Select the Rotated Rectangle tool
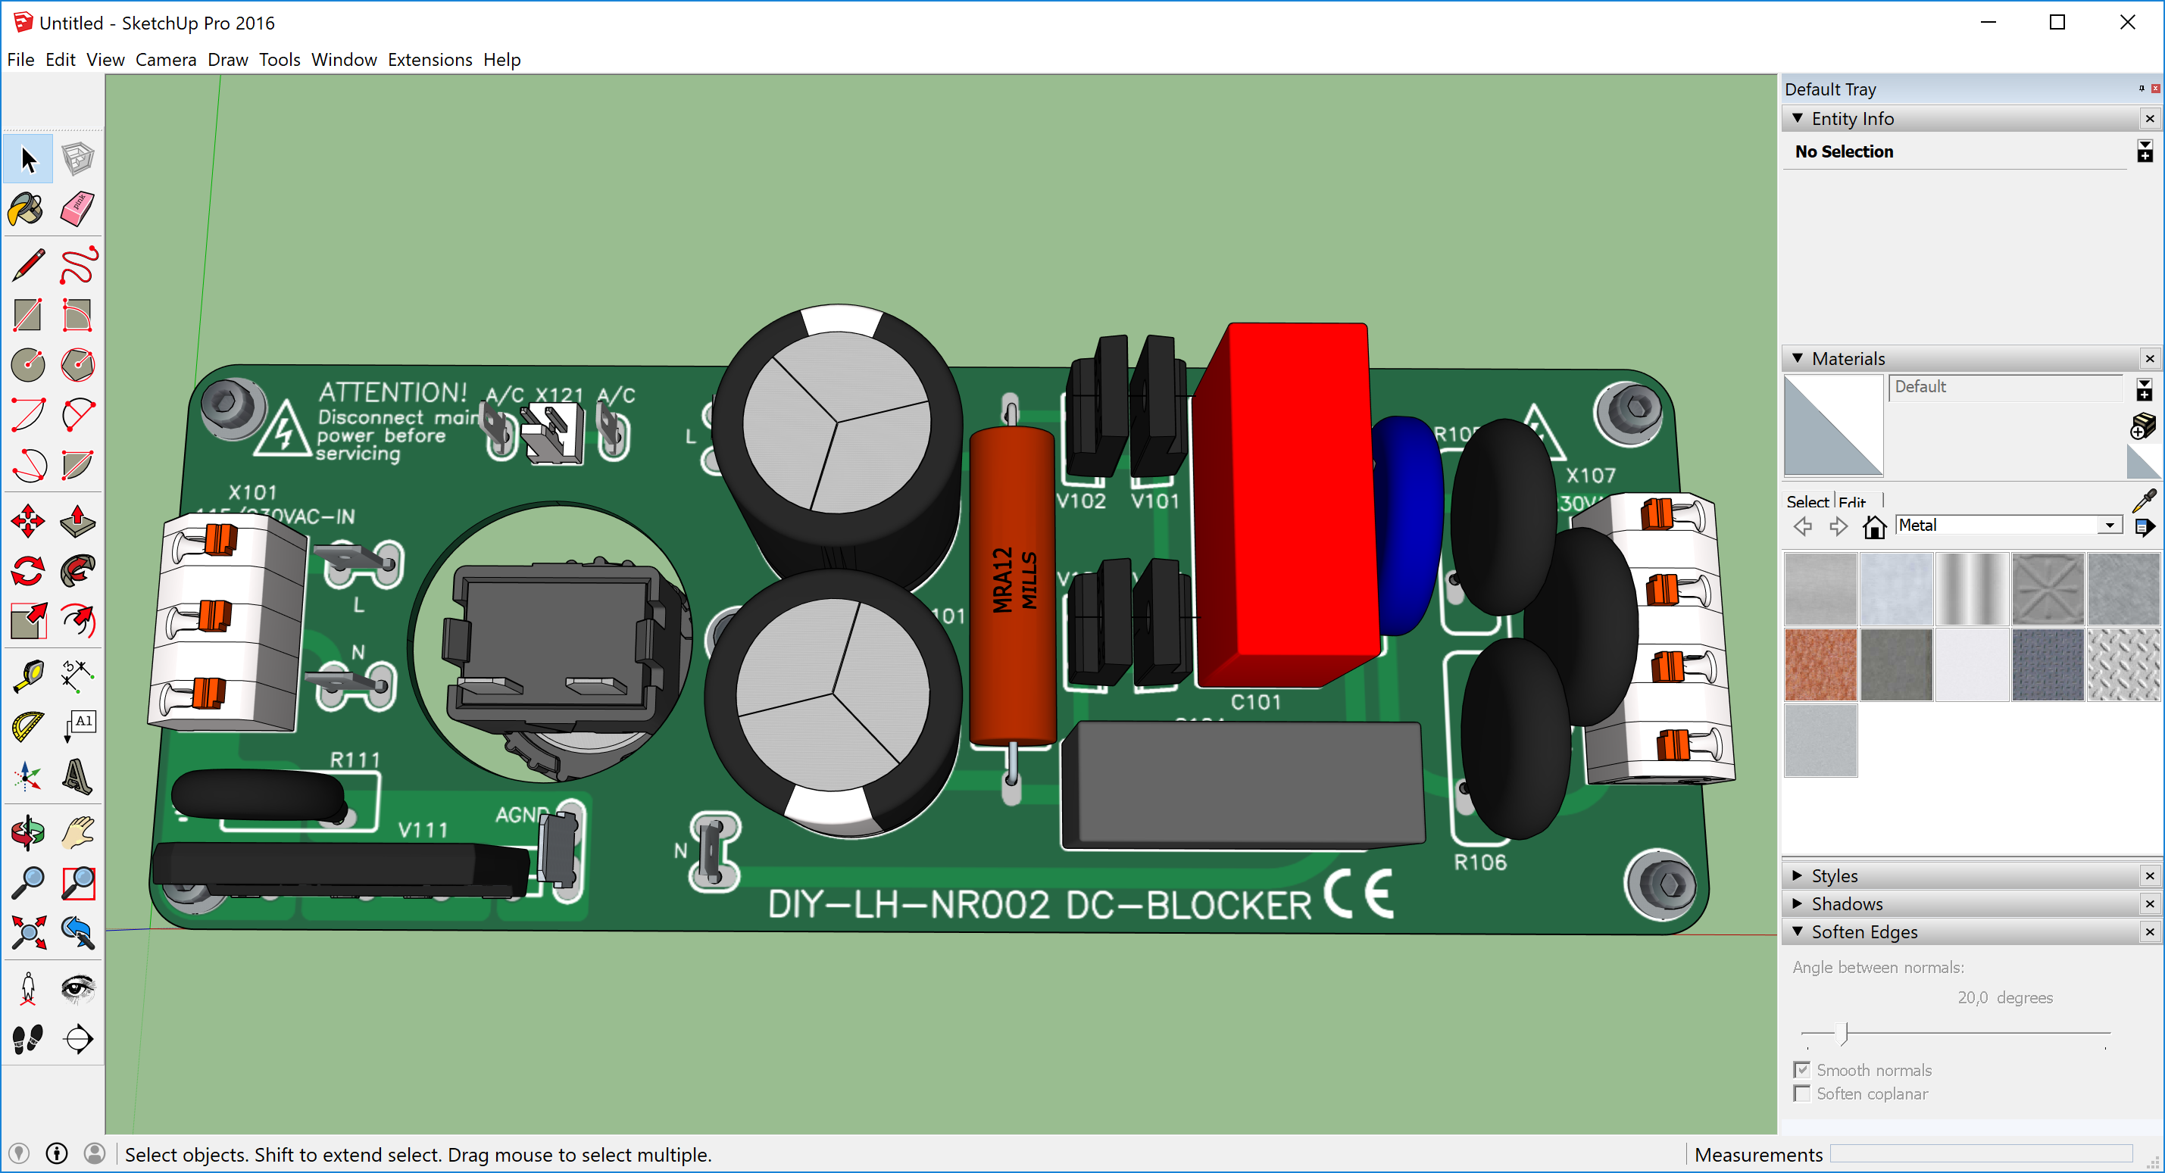Screen dimensions: 2165x1173 click(77, 315)
